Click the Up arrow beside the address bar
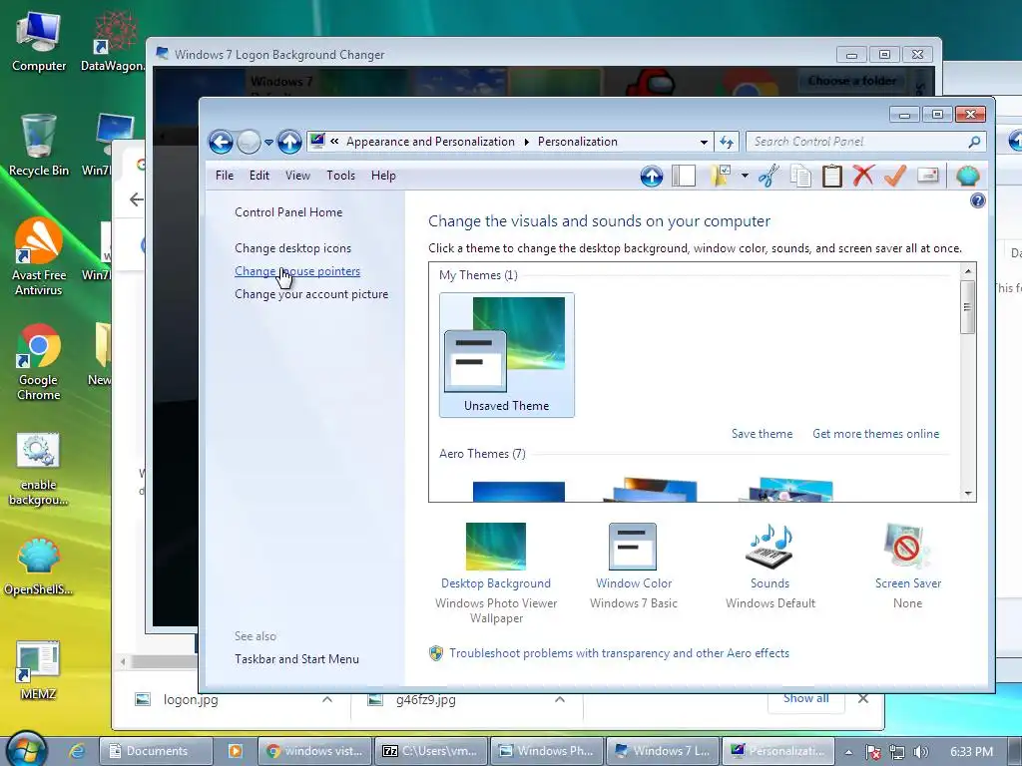Image resolution: width=1022 pixels, height=766 pixels. point(289,142)
